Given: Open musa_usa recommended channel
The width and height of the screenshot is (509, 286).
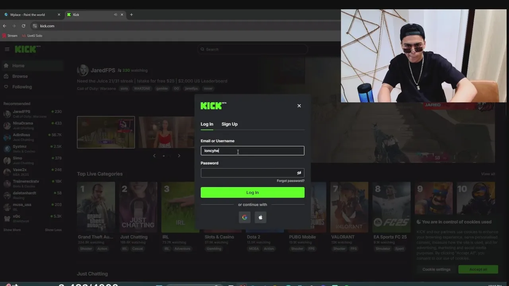Looking at the screenshot, I should (x=32, y=207).
